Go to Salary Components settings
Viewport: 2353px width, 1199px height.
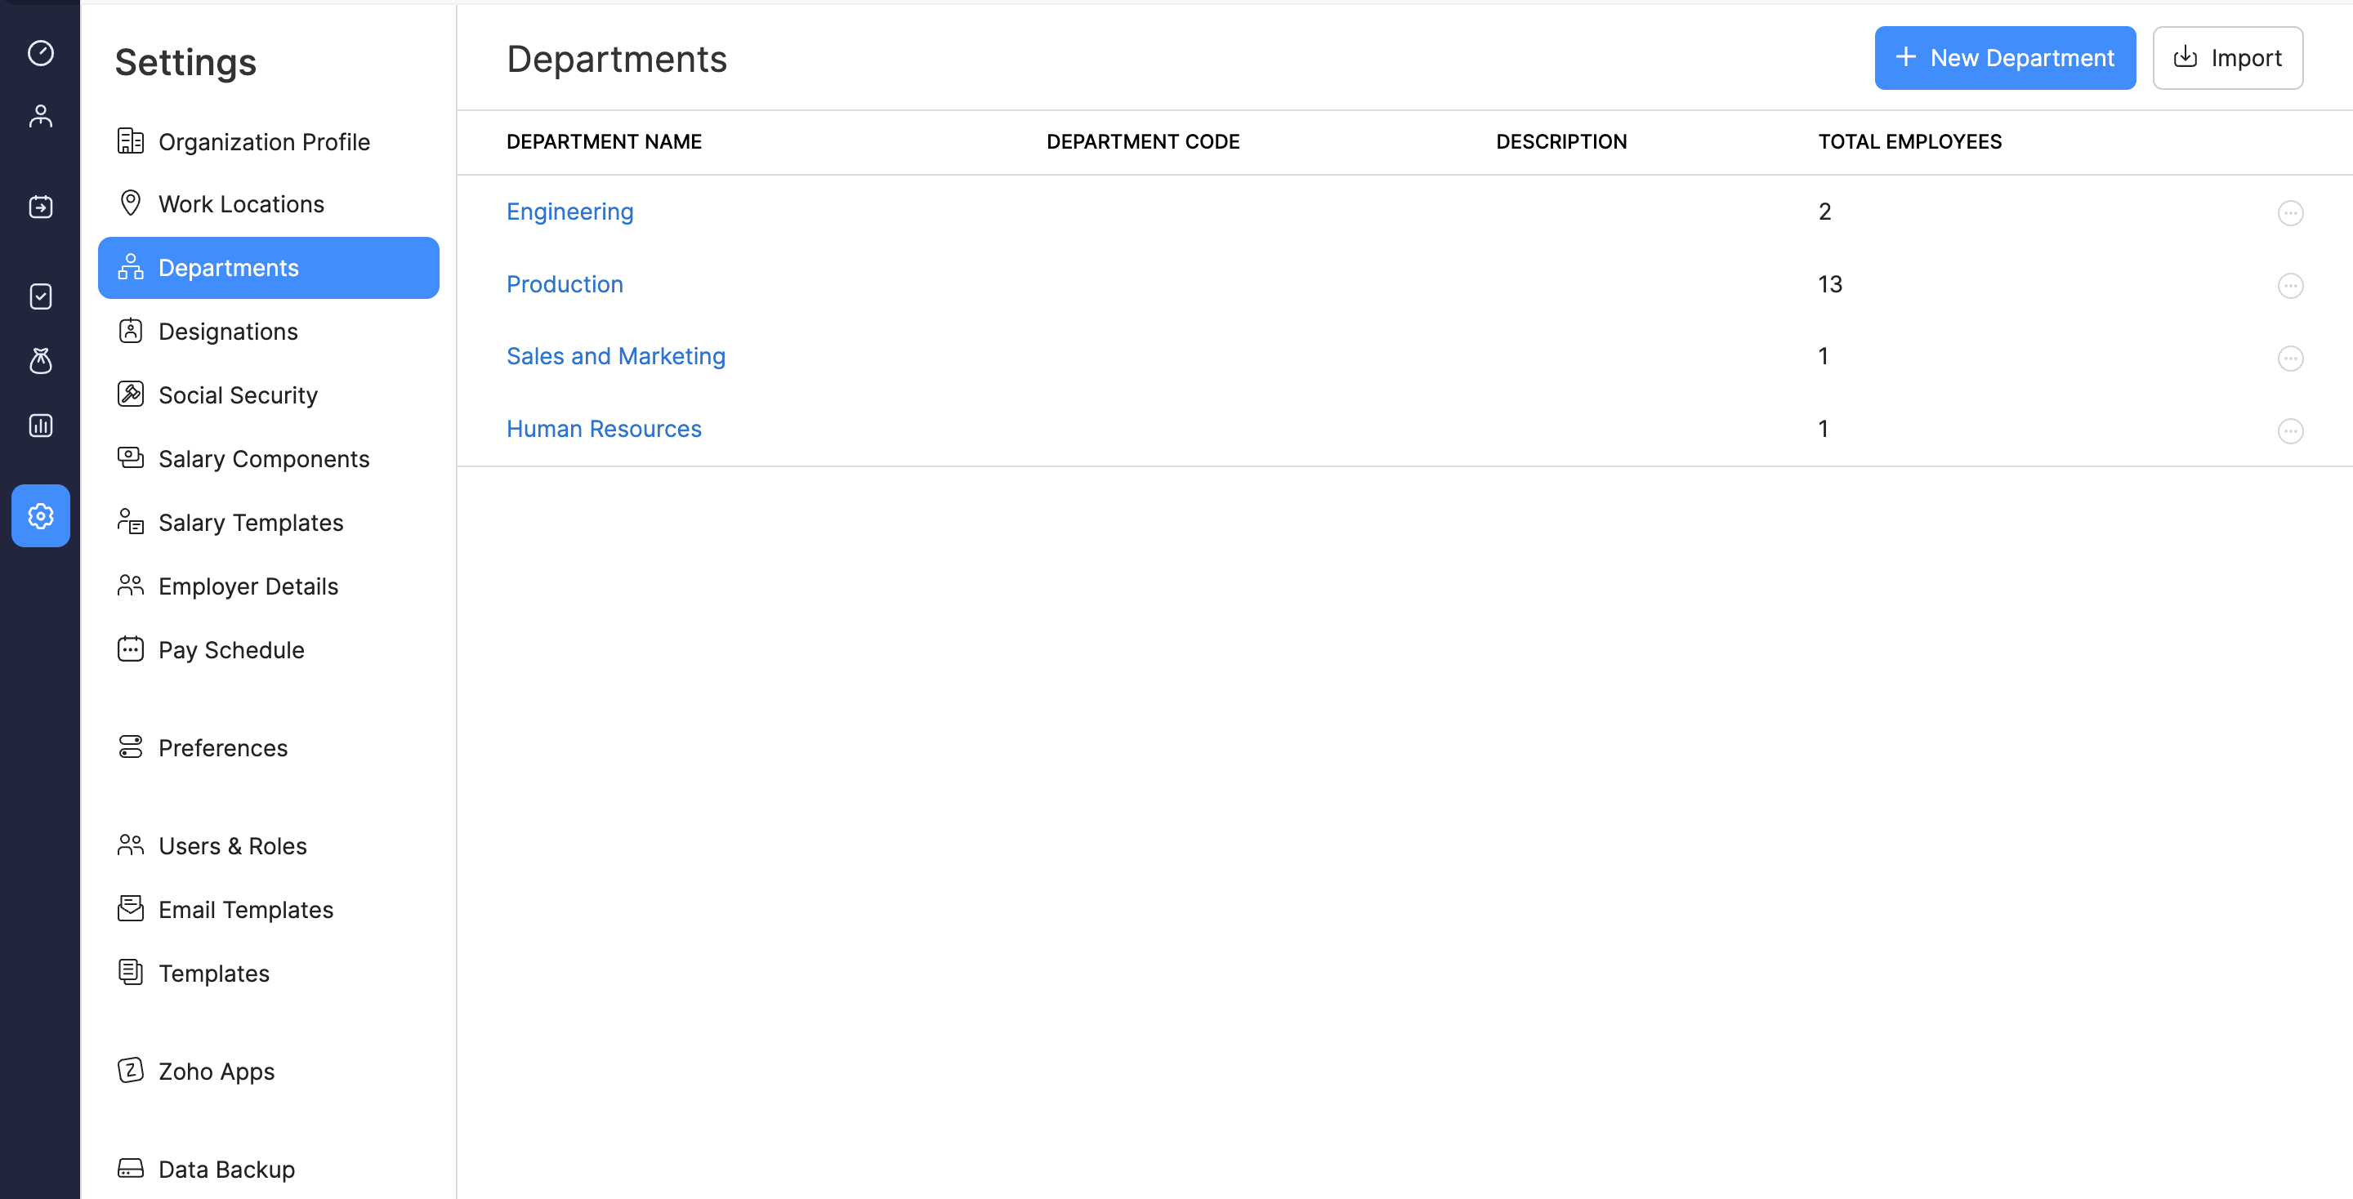(x=263, y=458)
